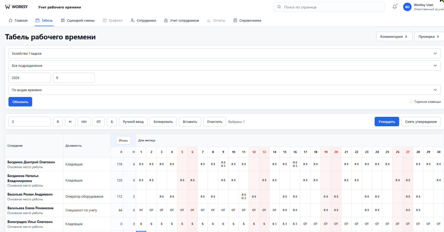
Task: Click Богданова Наталья's total 120 value
Action: pos(120,180)
